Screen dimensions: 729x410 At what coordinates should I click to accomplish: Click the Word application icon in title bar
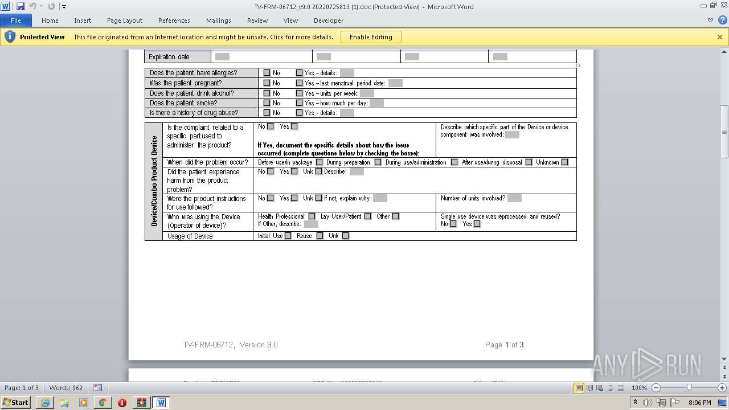click(5, 6)
